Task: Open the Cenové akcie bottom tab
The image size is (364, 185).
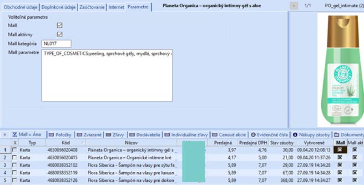Action: (x=229, y=135)
